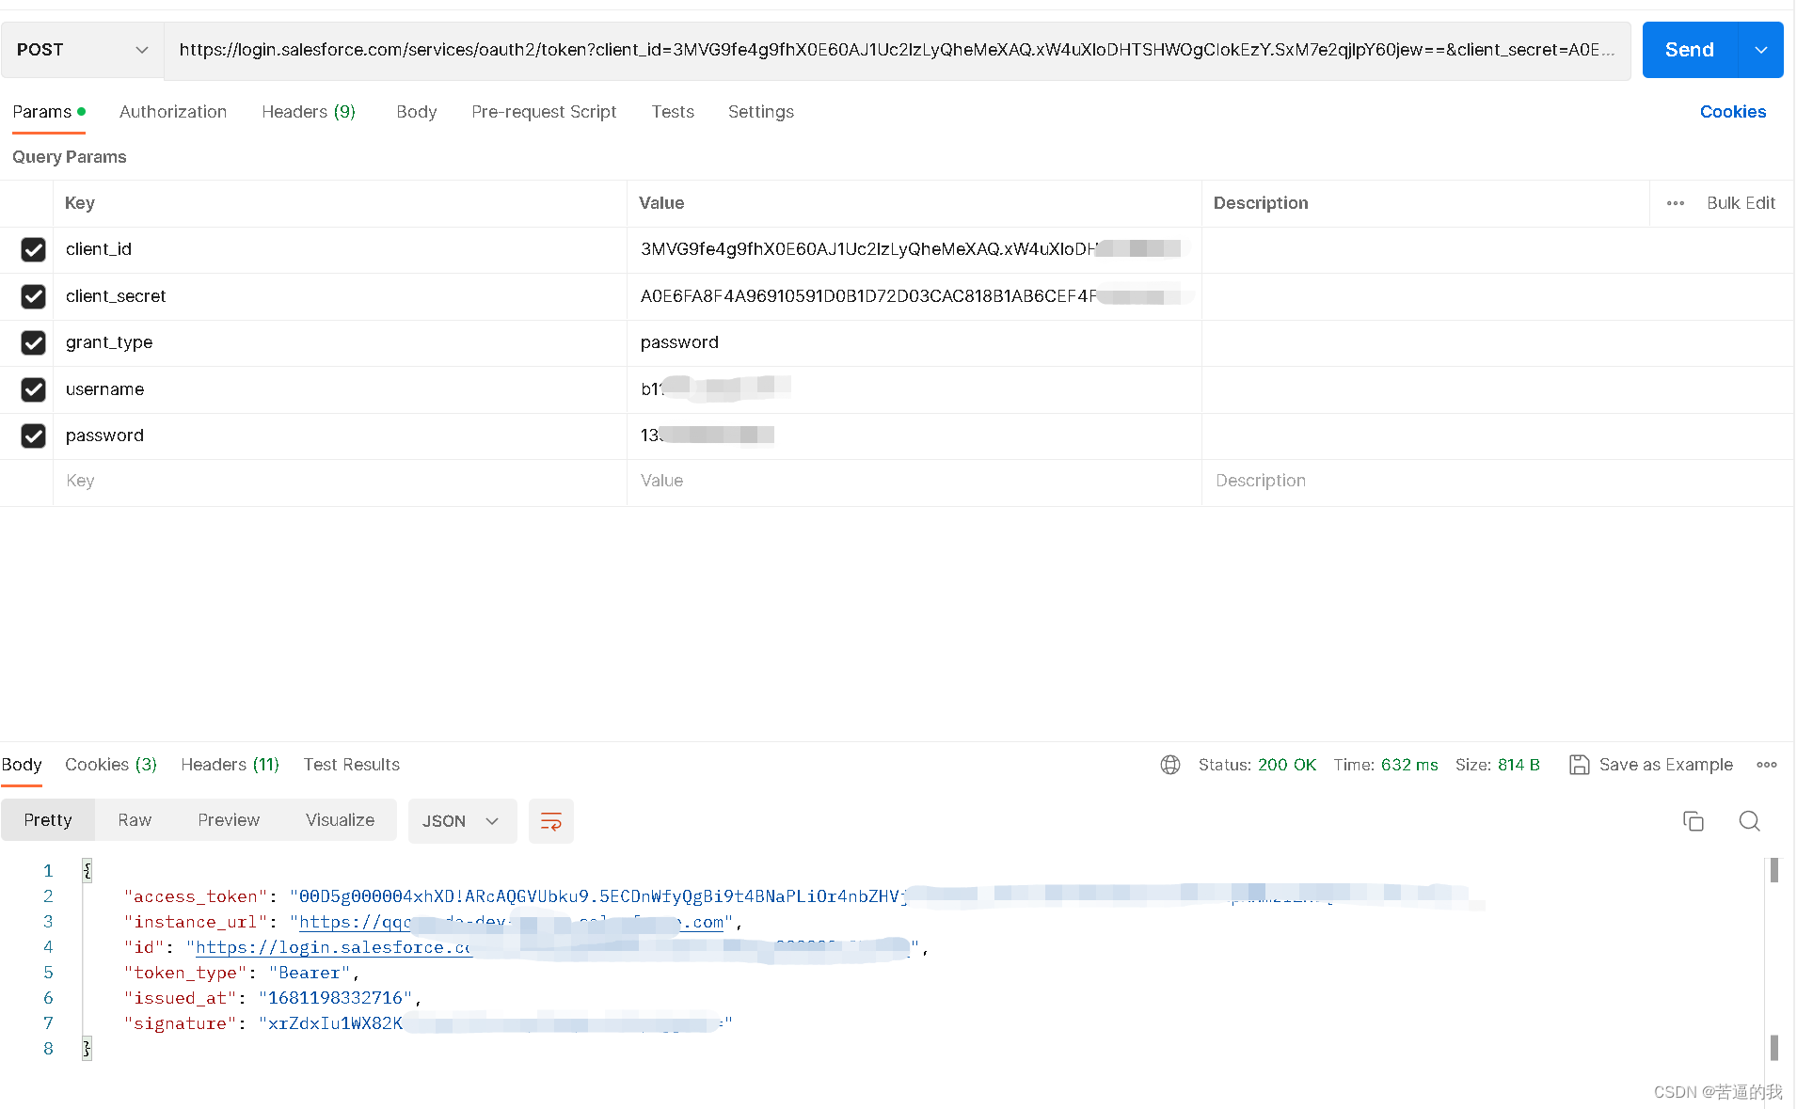Screen dimensions: 1797x1109
Task: Switch to the Authorization tab
Action: (x=172, y=112)
